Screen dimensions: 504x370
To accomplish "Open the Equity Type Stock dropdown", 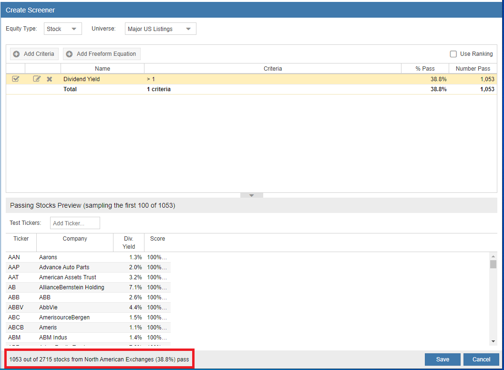I will (63, 29).
